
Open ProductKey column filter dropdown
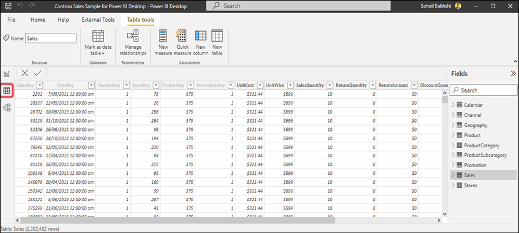tap(190, 86)
